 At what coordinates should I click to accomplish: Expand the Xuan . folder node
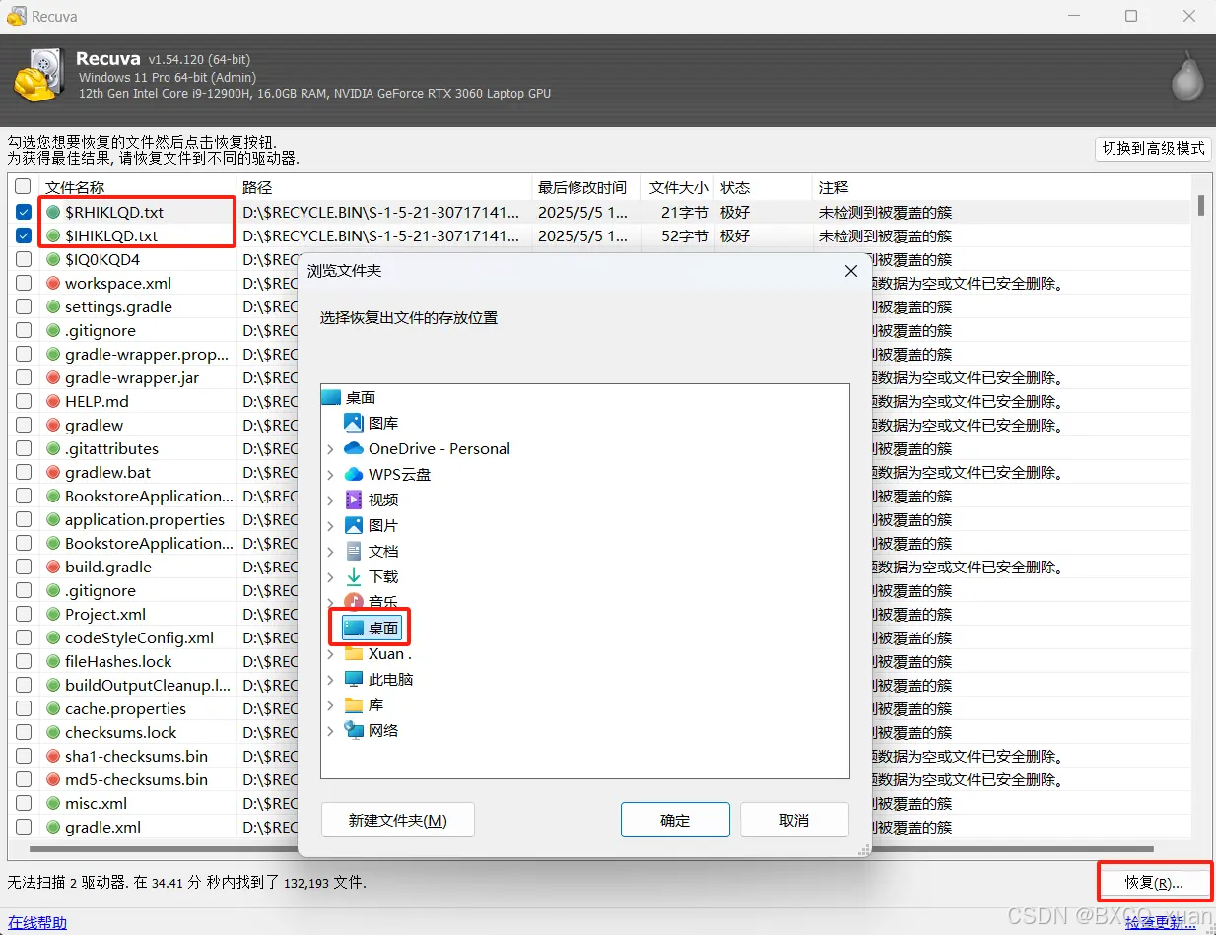331,654
